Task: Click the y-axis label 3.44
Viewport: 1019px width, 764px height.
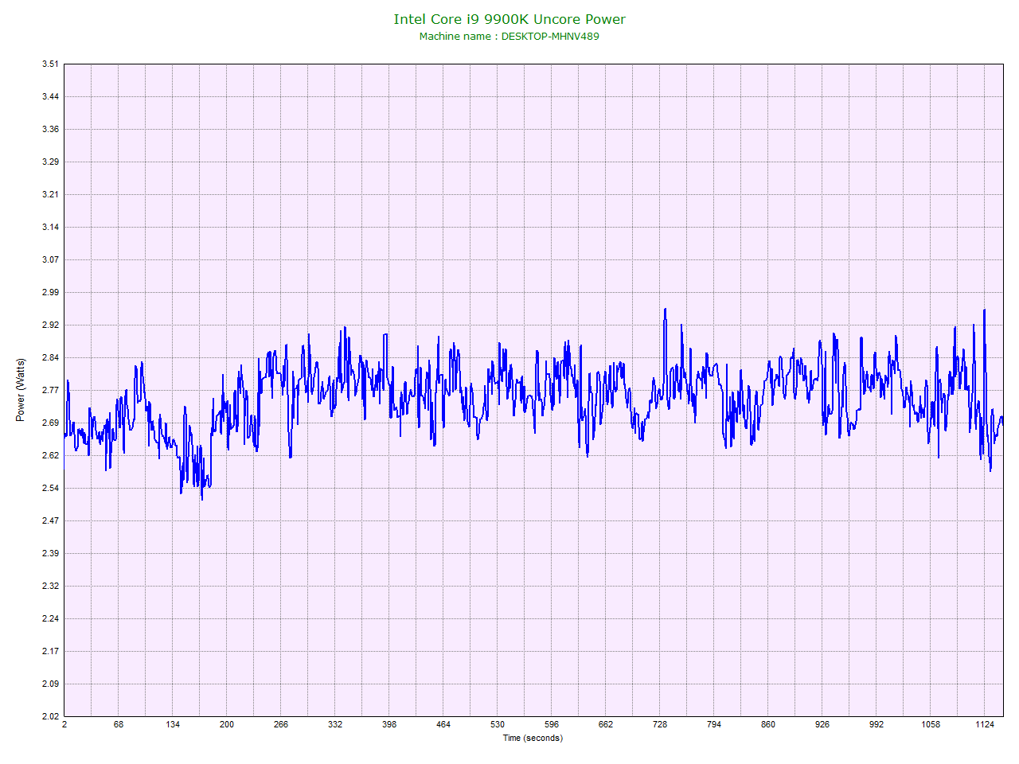Action: [50, 97]
